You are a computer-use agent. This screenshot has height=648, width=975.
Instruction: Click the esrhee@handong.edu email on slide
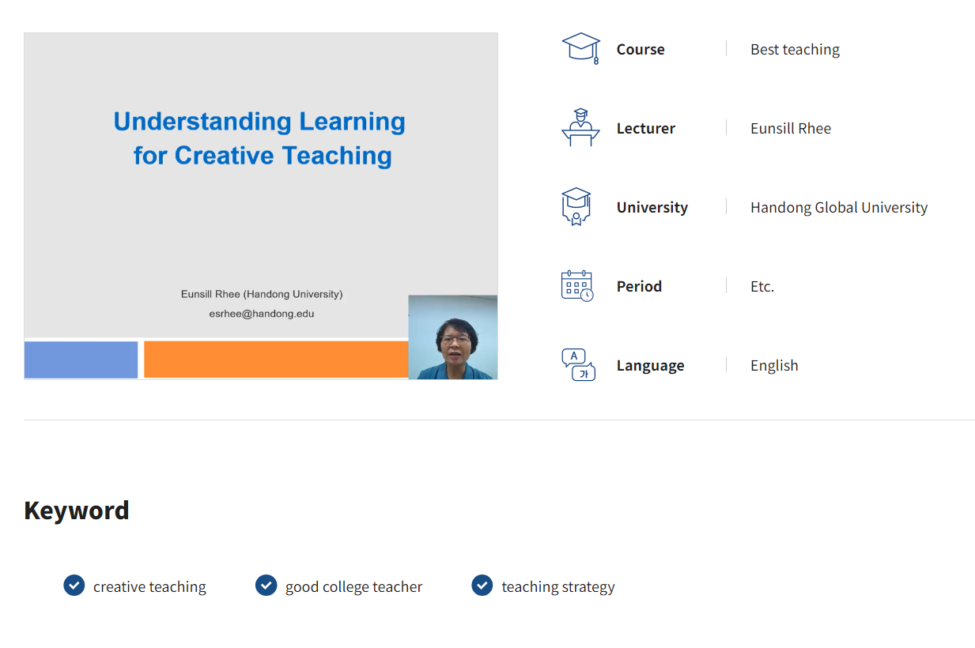click(x=262, y=314)
